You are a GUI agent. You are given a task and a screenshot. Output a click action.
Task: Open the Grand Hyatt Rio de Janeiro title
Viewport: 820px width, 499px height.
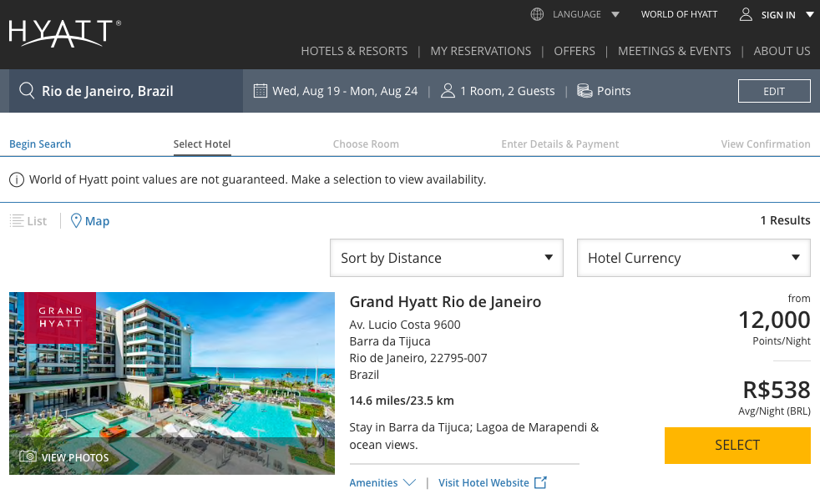[445, 301]
